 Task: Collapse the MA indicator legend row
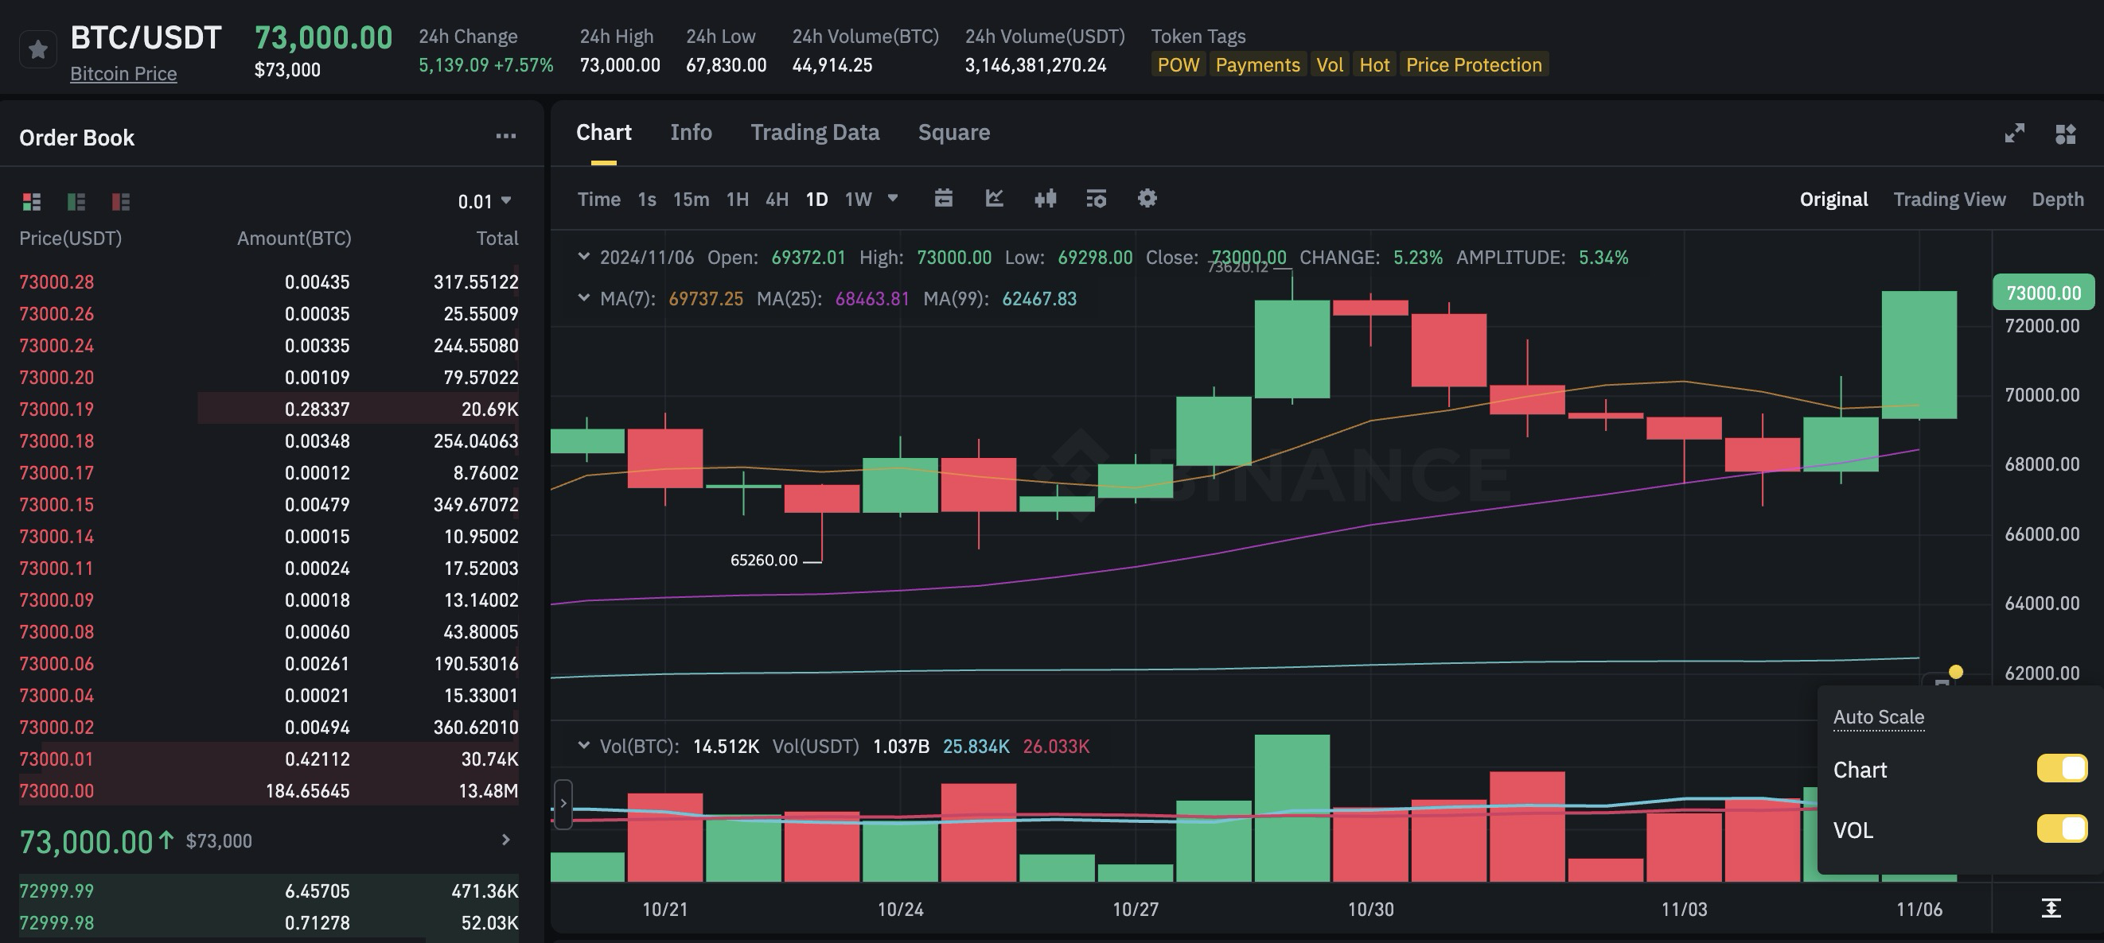coord(583,298)
